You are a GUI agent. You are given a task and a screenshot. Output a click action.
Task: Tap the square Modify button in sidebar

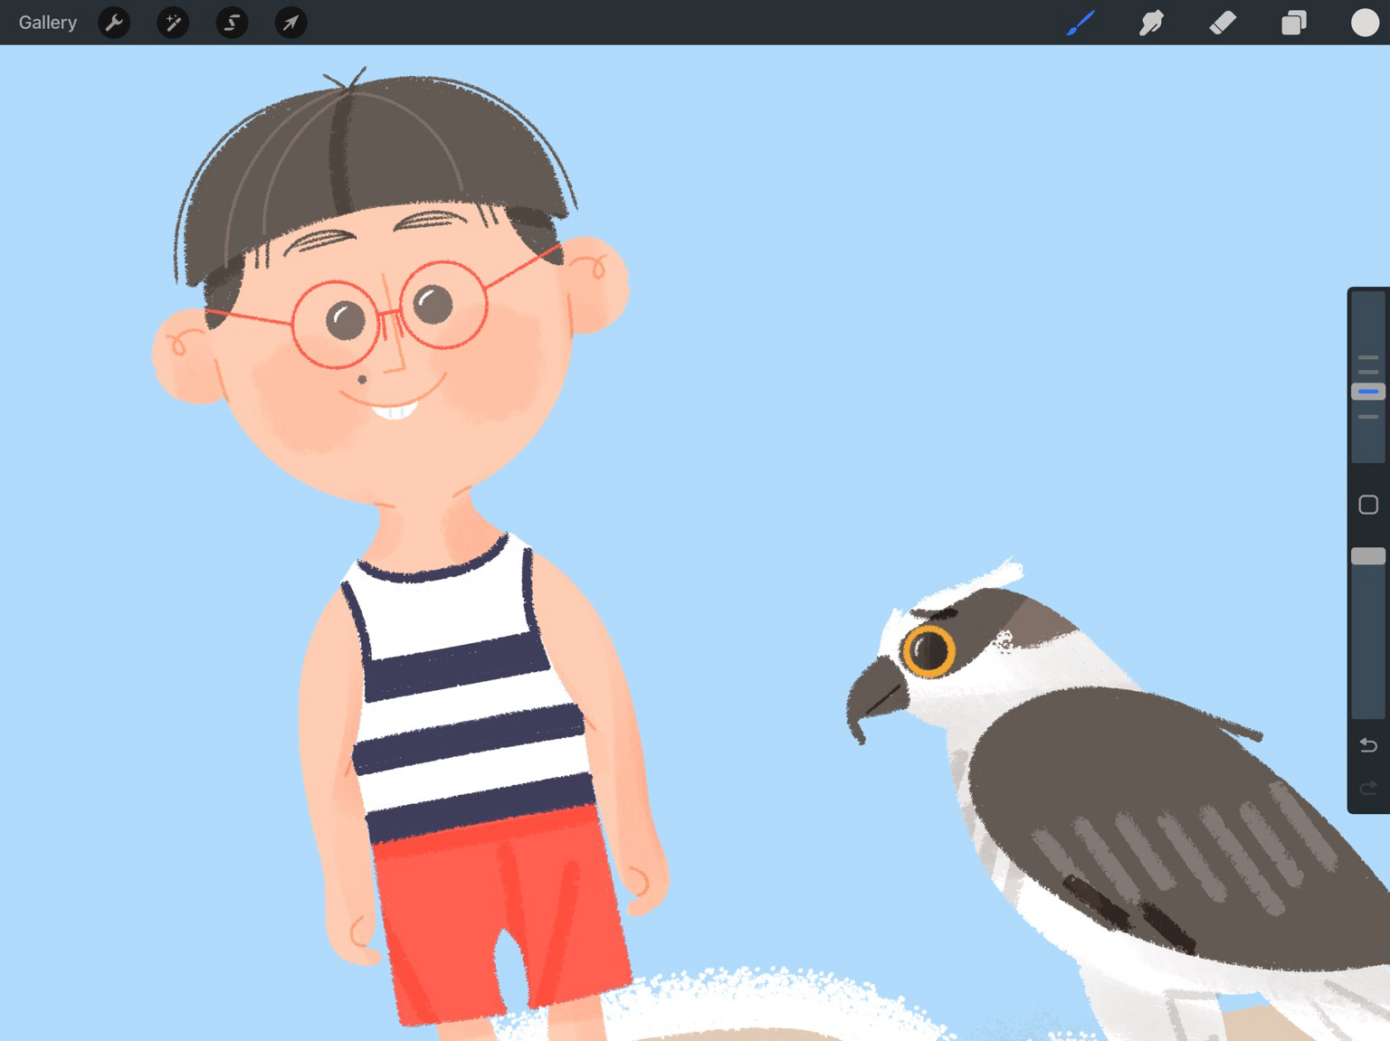pyautogui.click(x=1368, y=505)
